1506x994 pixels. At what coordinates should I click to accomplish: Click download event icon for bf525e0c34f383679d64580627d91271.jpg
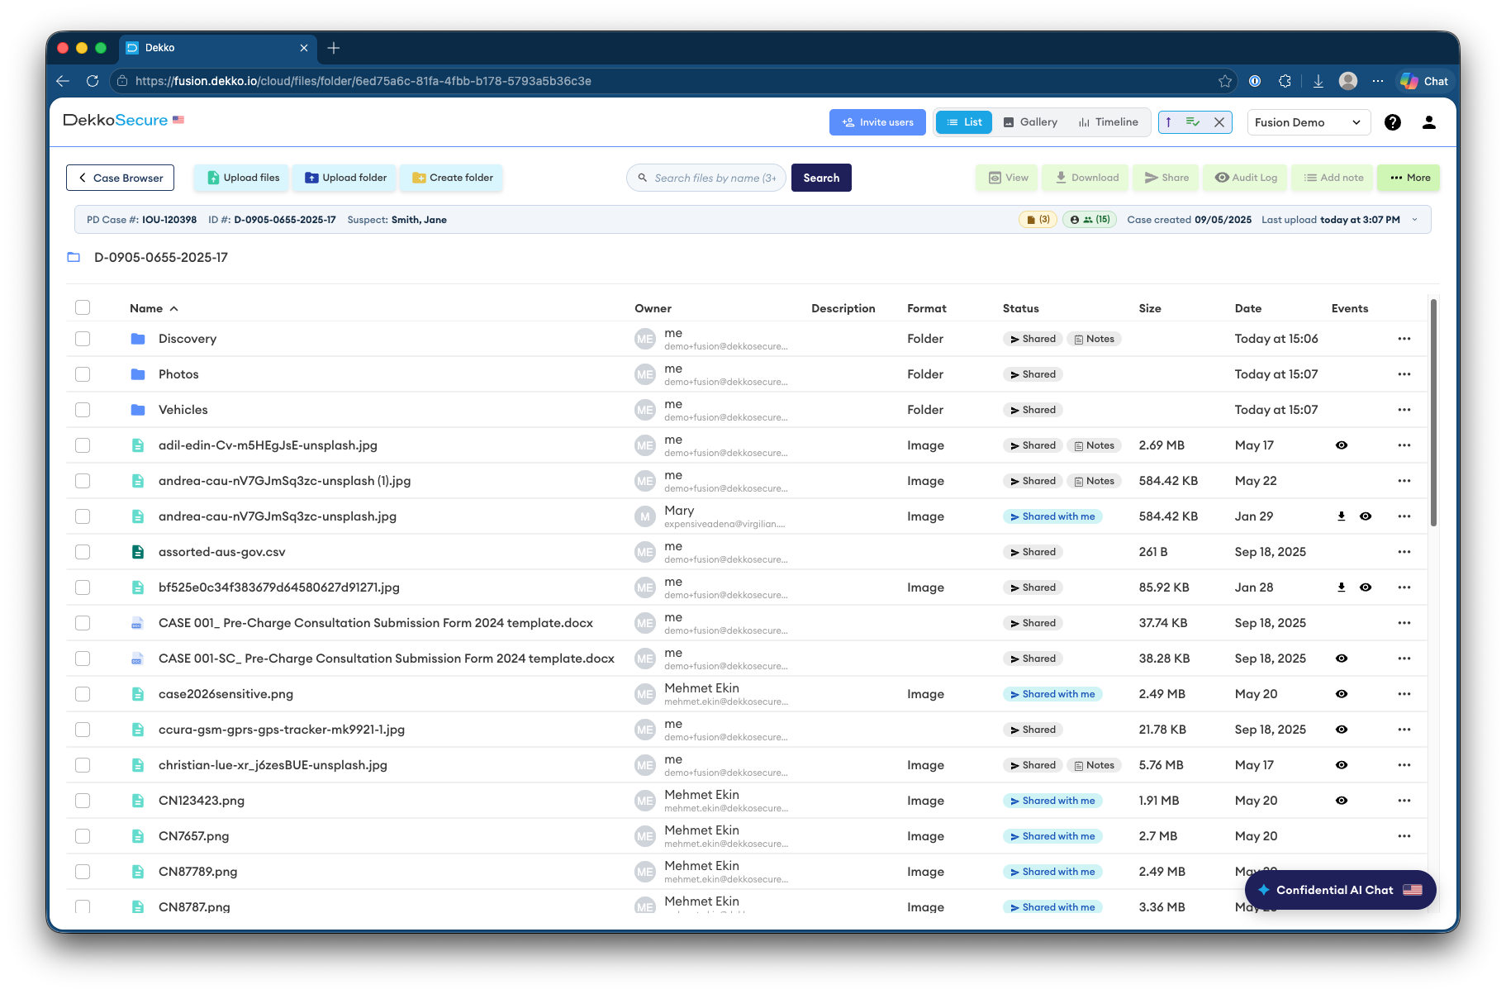click(1342, 587)
